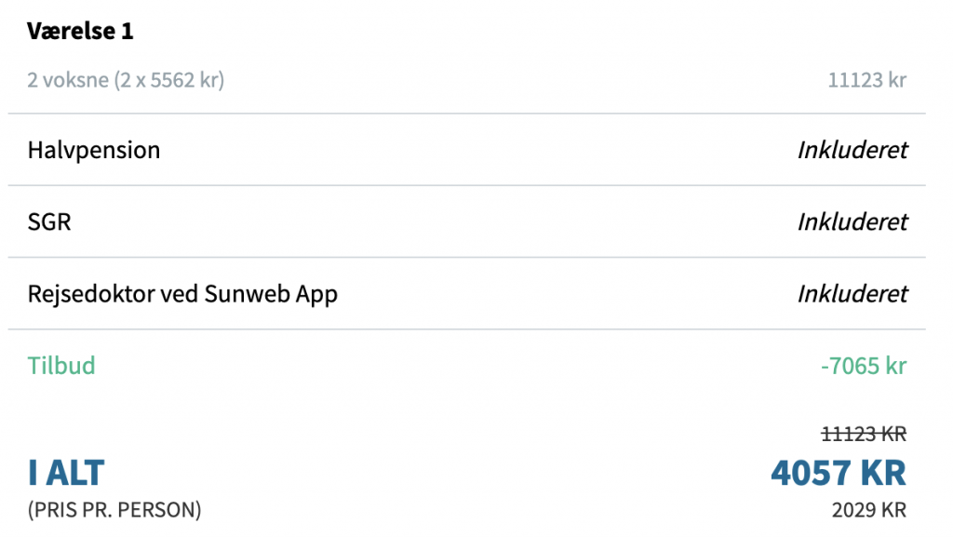Select the Halvpension row label
Viewport: 953px width, 537px height.
pos(94,151)
